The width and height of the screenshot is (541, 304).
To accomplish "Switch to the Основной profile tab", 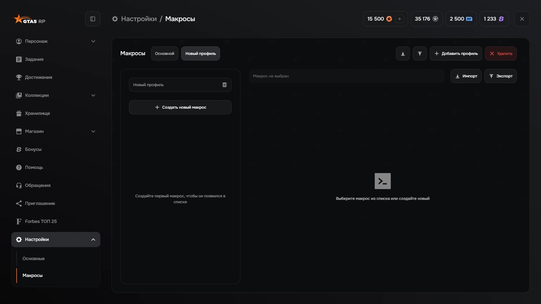I will (165, 53).
